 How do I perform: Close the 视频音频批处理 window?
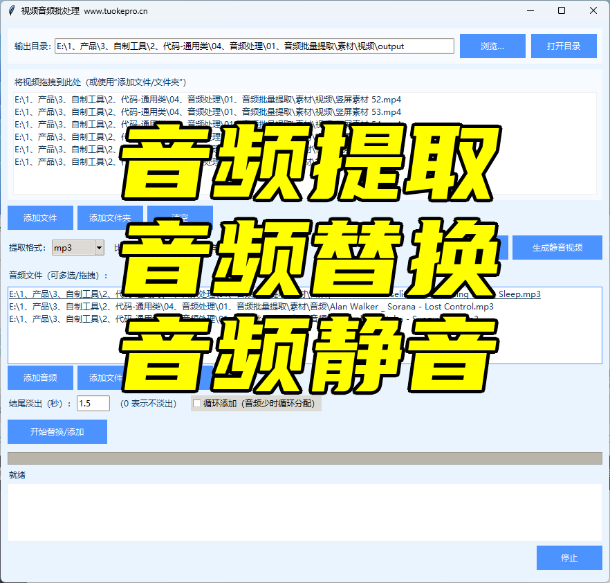pyautogui.click(x=593, y=10)
